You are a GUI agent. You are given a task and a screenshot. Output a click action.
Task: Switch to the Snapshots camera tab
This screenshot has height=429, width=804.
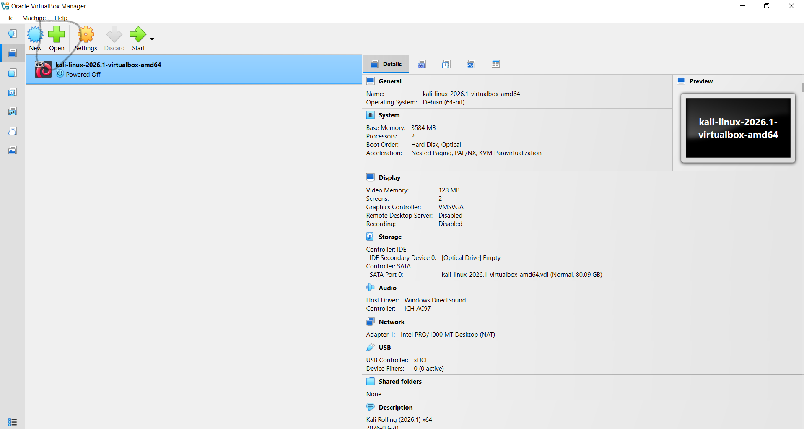[x=422, y=64]
